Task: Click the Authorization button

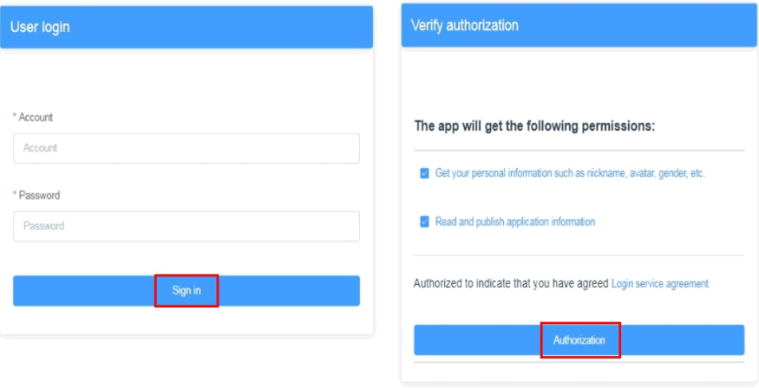Action: [x=579, y=340]
